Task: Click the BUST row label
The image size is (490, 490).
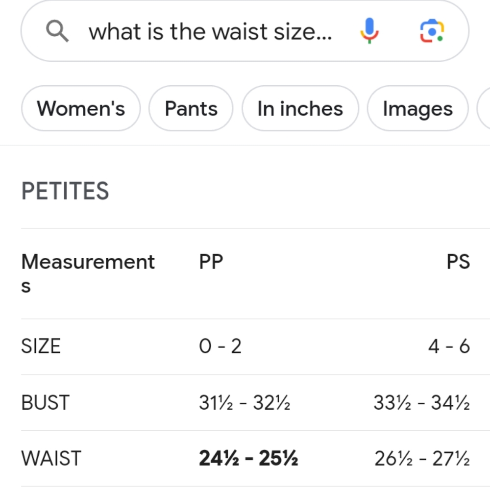Action: 45,402
